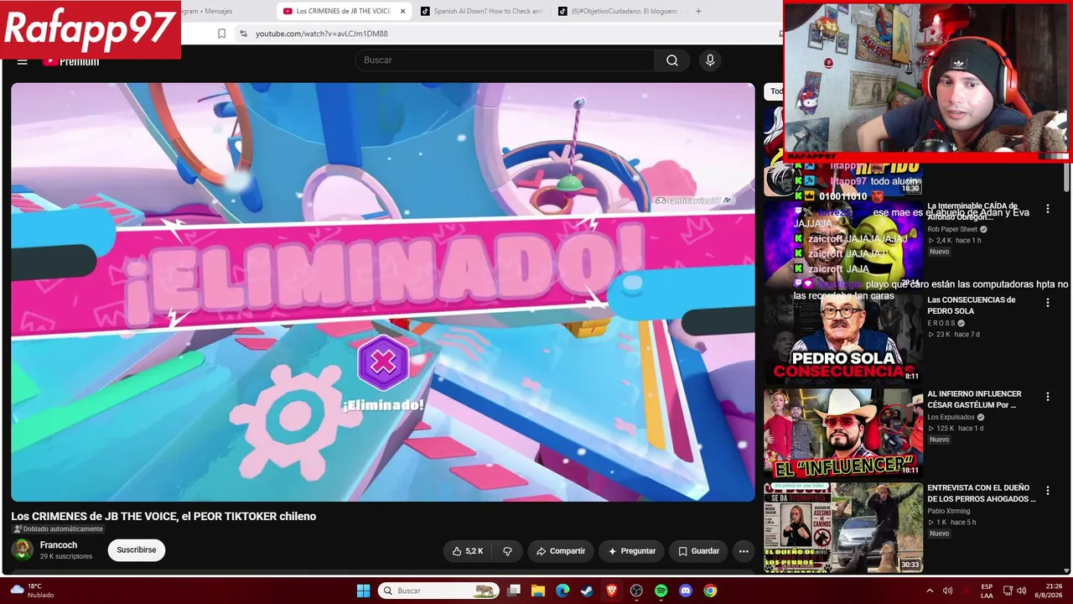
Task: Open the weather widget showing 18°C Nublado
Action: click(x=32, y=591)
